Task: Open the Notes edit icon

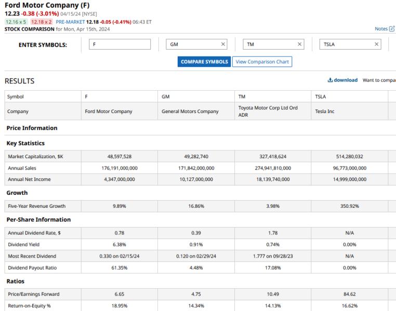Action: (392, 29)
